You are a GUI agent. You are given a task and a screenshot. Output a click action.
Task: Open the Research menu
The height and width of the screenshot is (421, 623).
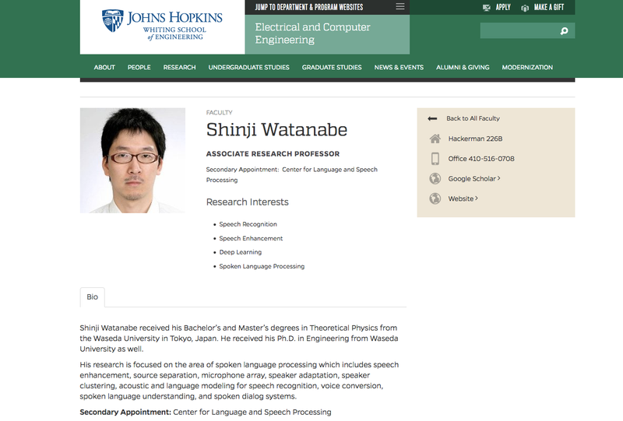pyautogui.click(x=180, y=67)
